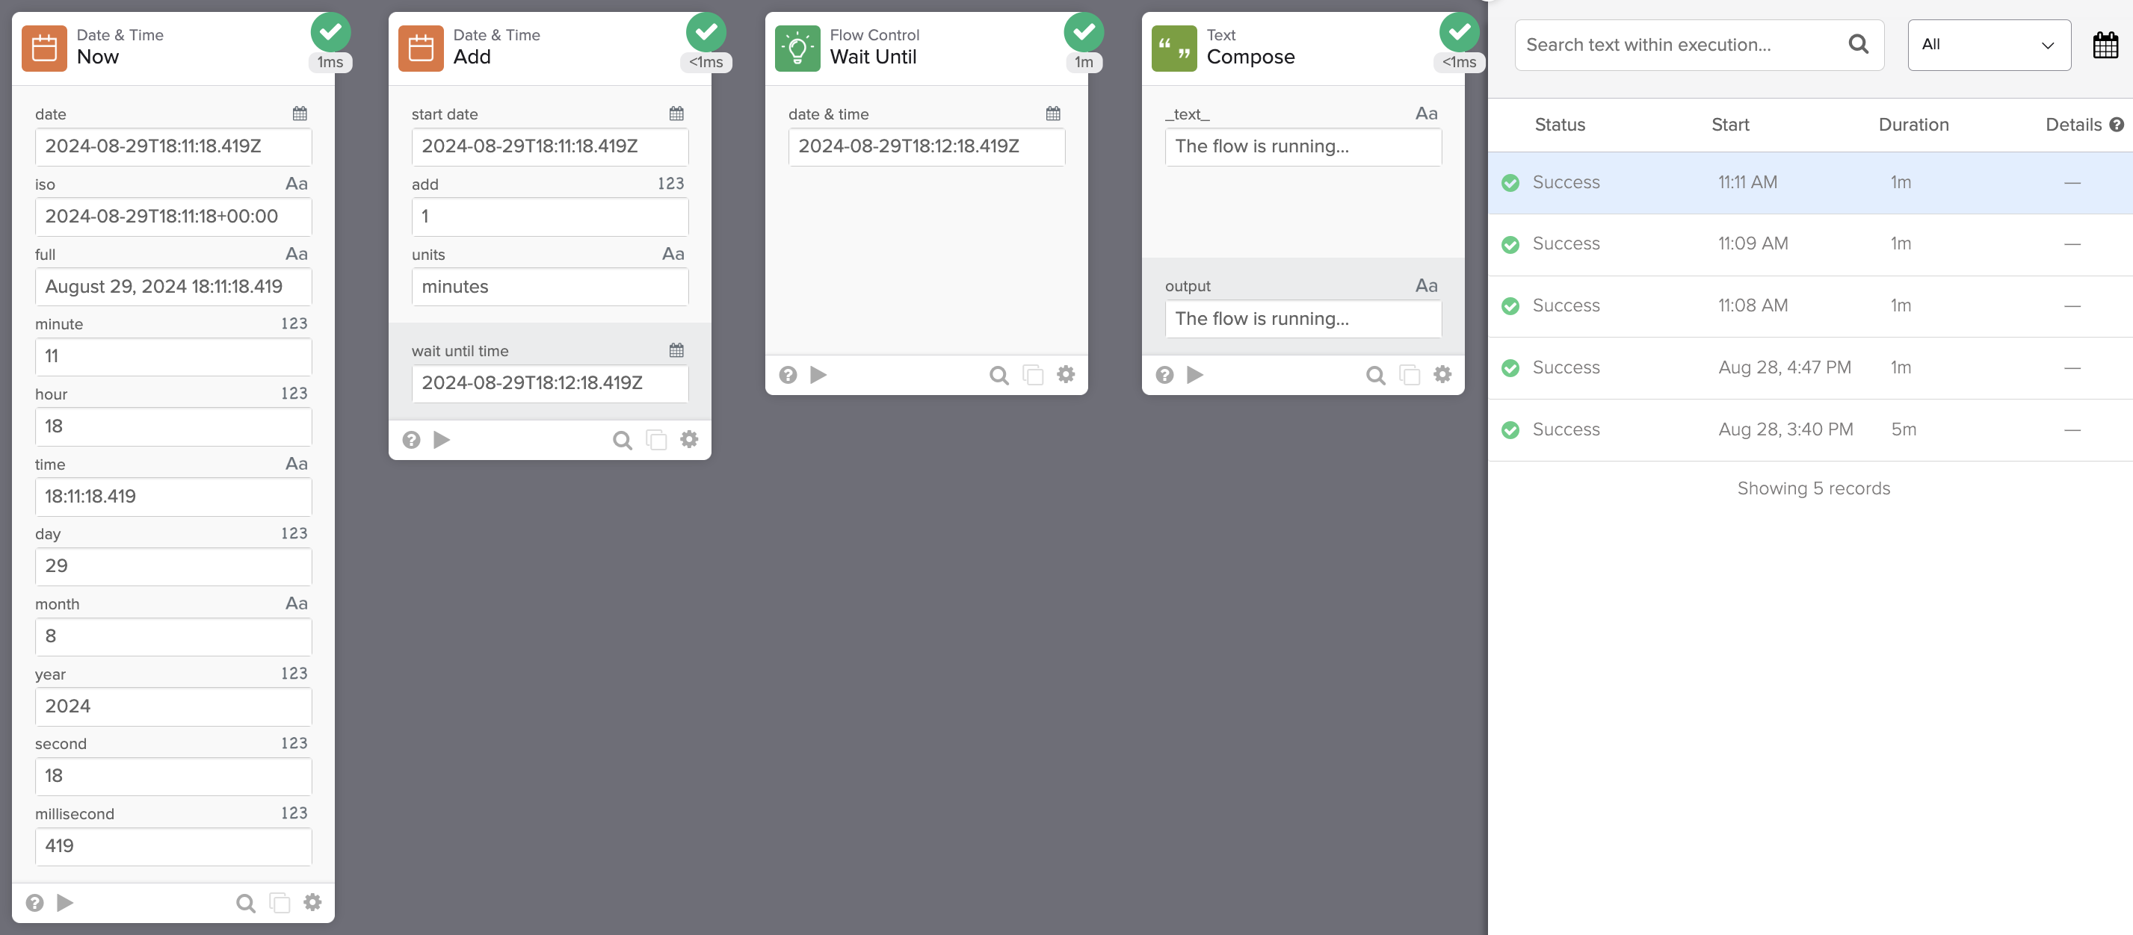The width and height of the screenshot is (2133, 935).
Task: Expand the All status filter dropdown
Action: click(1989, 45)
